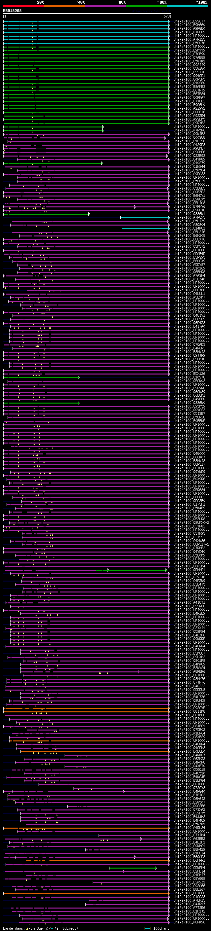Open hit UniRef100_Q9SII9

tap(189, 65)
